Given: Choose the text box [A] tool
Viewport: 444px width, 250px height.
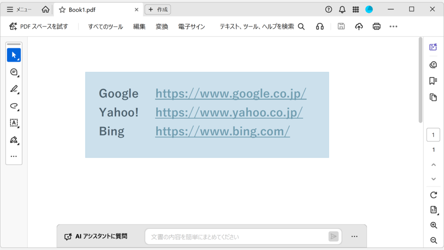Looking at the screenshot, I should [14, 123].
